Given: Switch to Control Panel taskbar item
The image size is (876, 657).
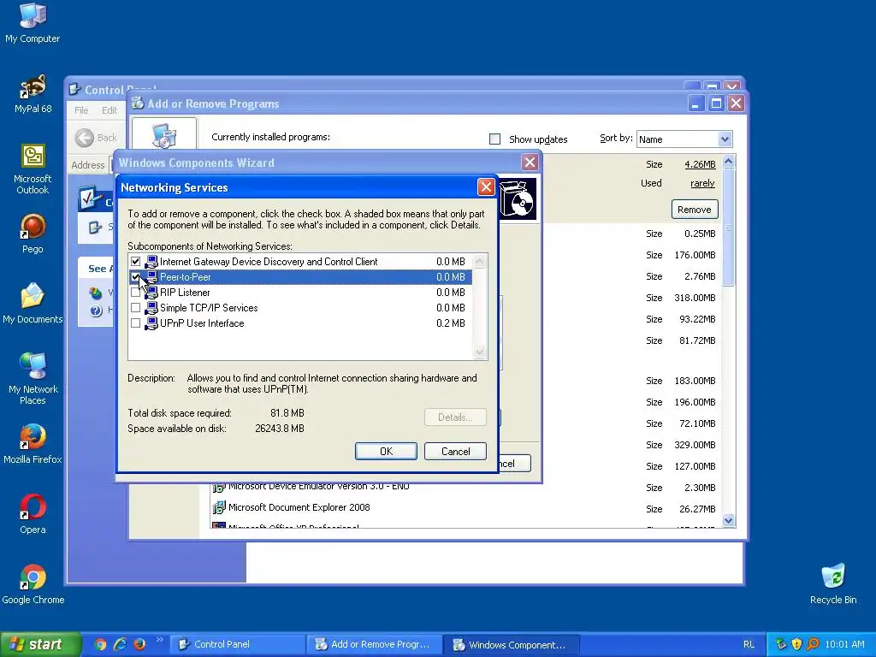Looking at the screenshot, I should [237, 644].
